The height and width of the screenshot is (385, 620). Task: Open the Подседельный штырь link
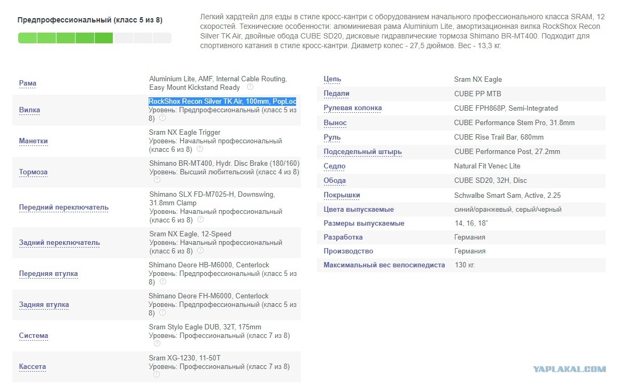(x=362, y=151)
